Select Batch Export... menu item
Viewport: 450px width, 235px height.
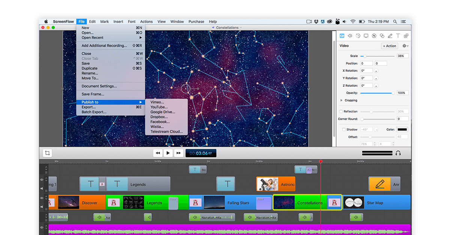tap(111, 112)
